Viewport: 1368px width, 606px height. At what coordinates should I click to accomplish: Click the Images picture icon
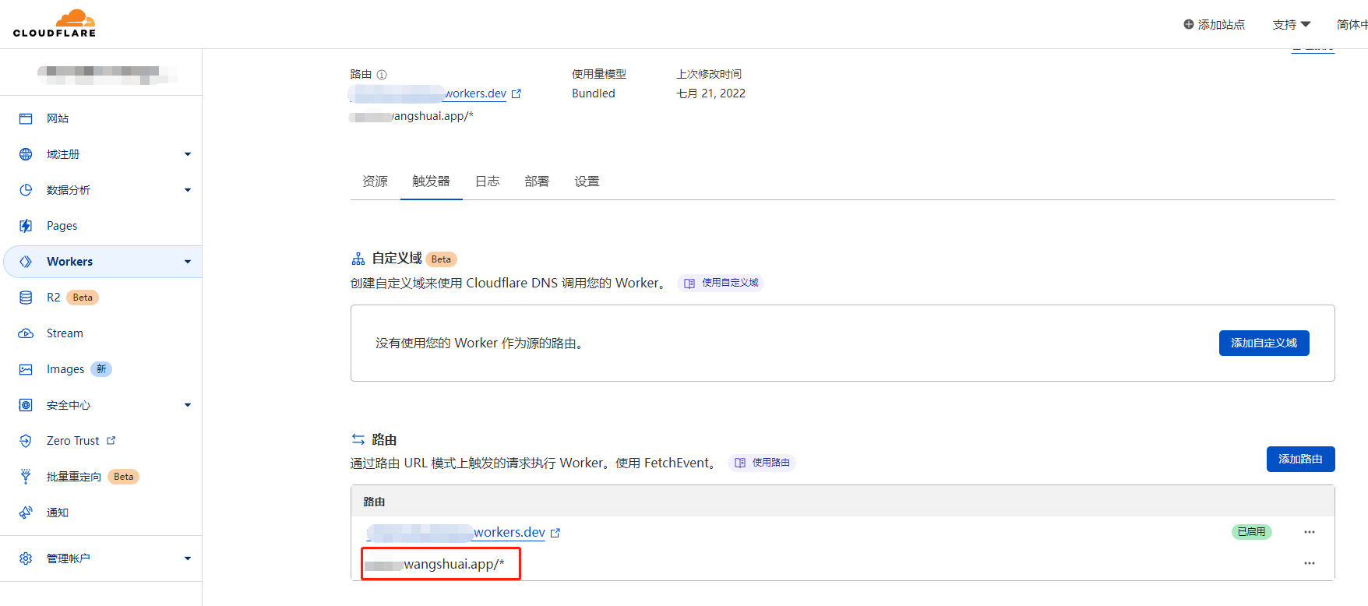tap(26, 369)
